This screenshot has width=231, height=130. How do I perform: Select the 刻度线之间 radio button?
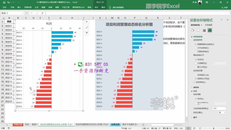196,79
